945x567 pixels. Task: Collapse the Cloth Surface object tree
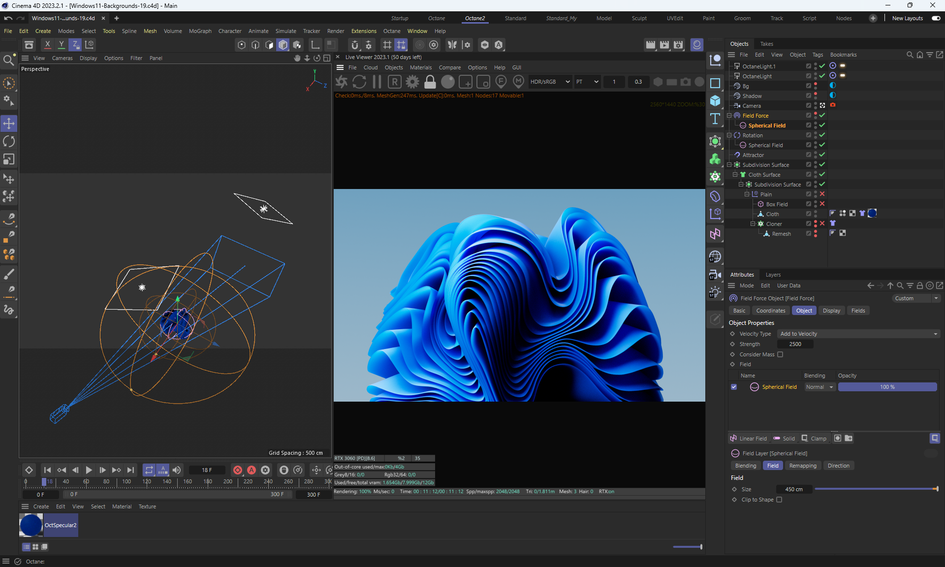pos(735,175)
